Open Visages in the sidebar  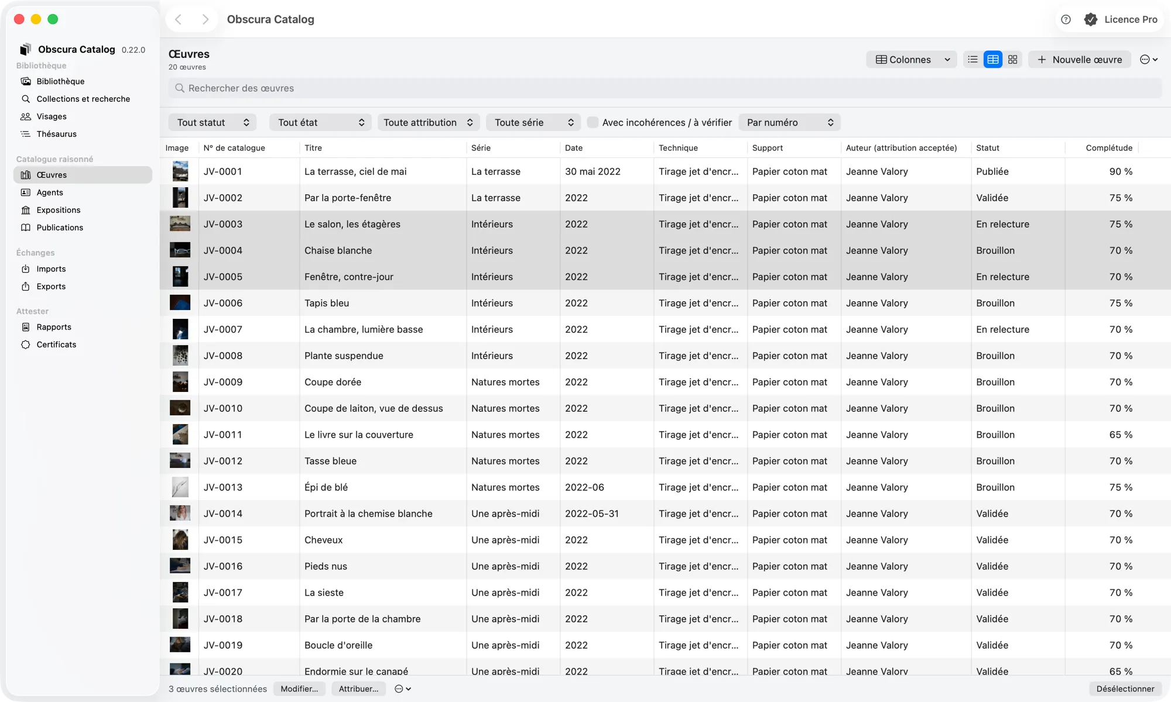[x=83, y=116]
